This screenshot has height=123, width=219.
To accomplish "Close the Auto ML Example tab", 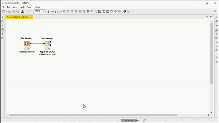I will [x=31, y=17].
